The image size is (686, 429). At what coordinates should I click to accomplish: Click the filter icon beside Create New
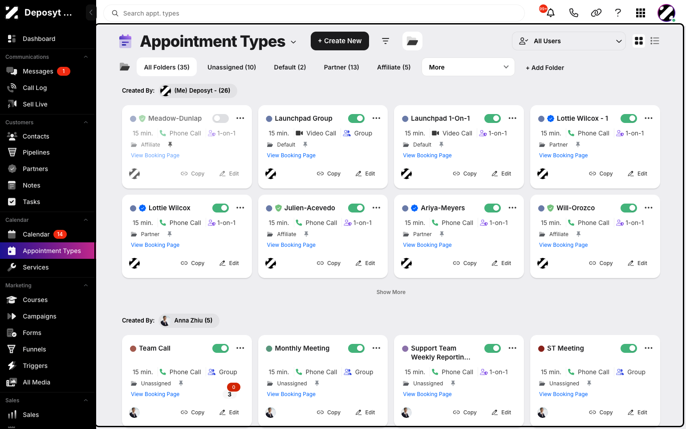coord(386,41)
